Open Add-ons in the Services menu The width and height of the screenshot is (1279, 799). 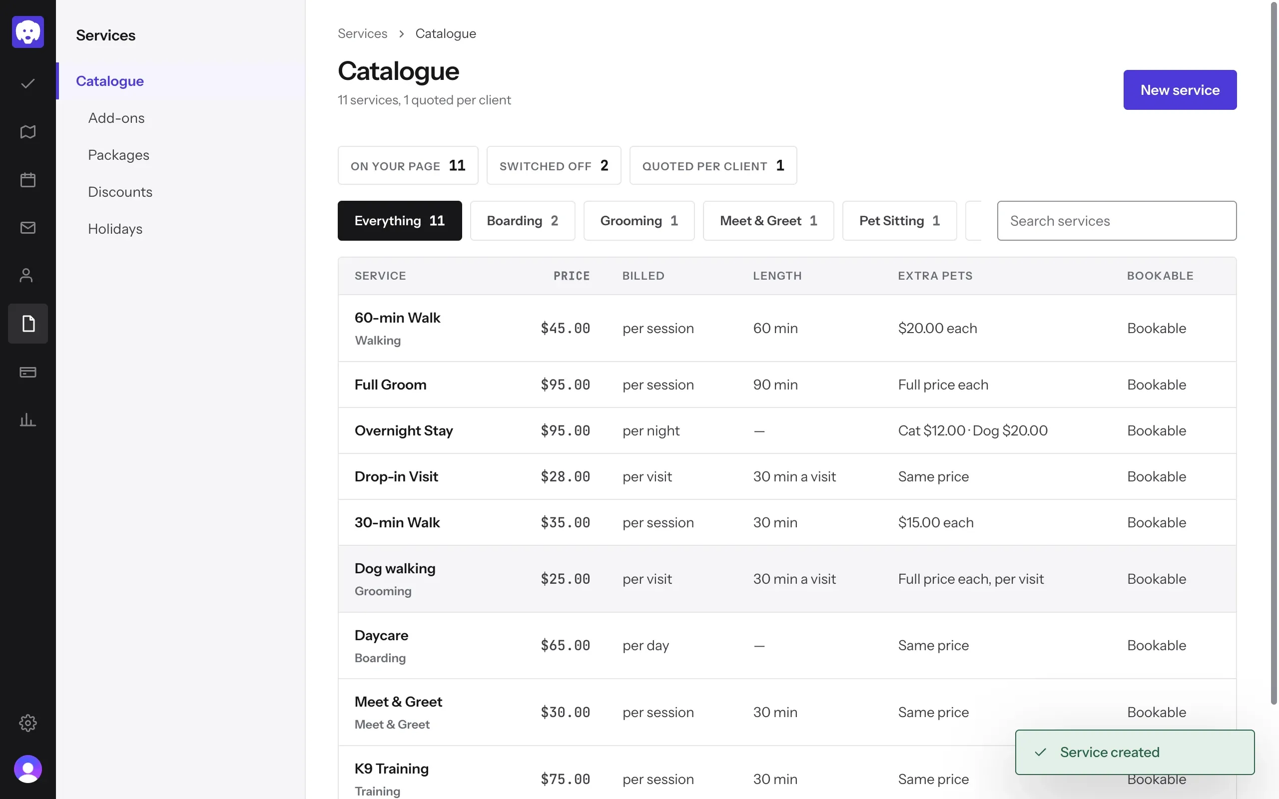(116, 118)
